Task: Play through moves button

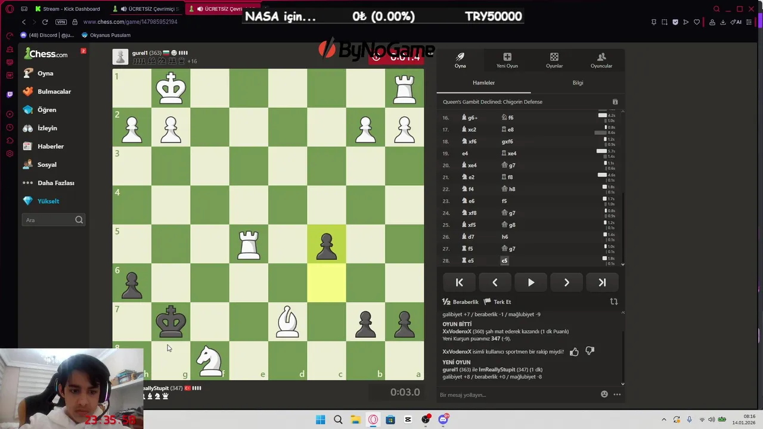Action: 531,282
